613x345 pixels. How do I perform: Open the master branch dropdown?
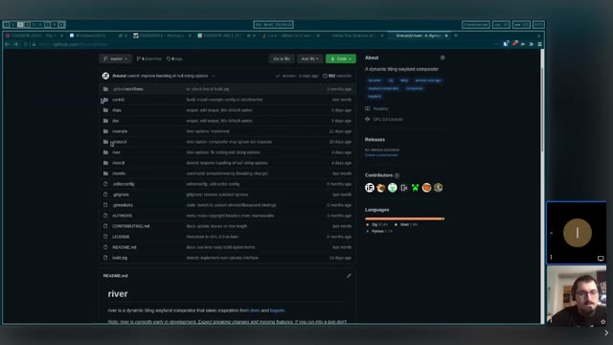(115, 58)
